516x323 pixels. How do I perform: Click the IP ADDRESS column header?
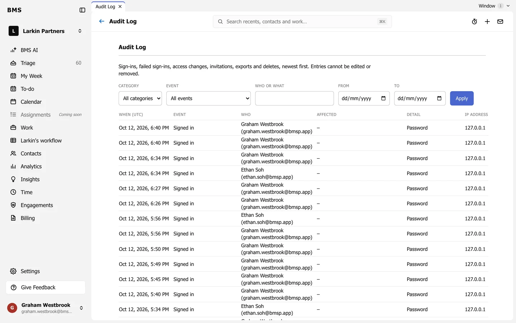pyautogui.click(x=476, y=114)
